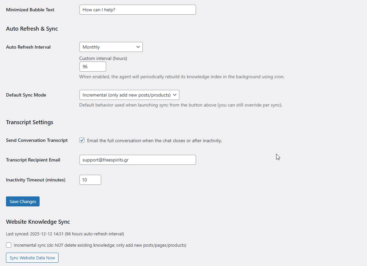Click the Sync Website Data Now button
The image size is (367, 266).
coord(32,258)
